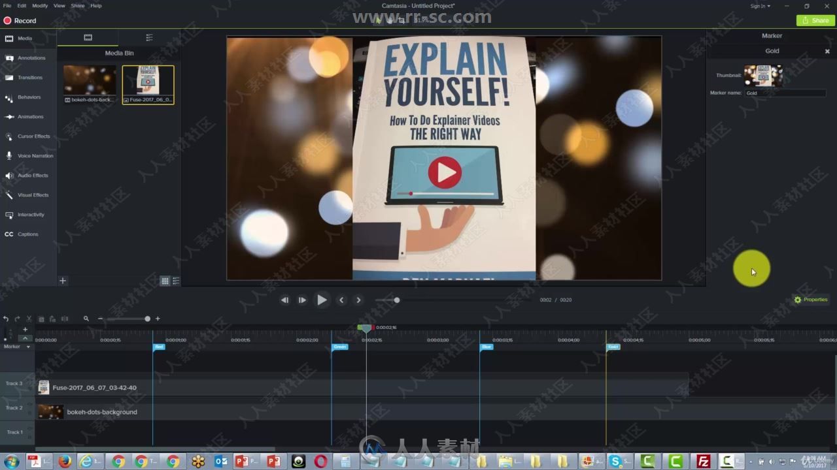Select the Green timeline marker

pyautogui.click(x=340, y=347)
